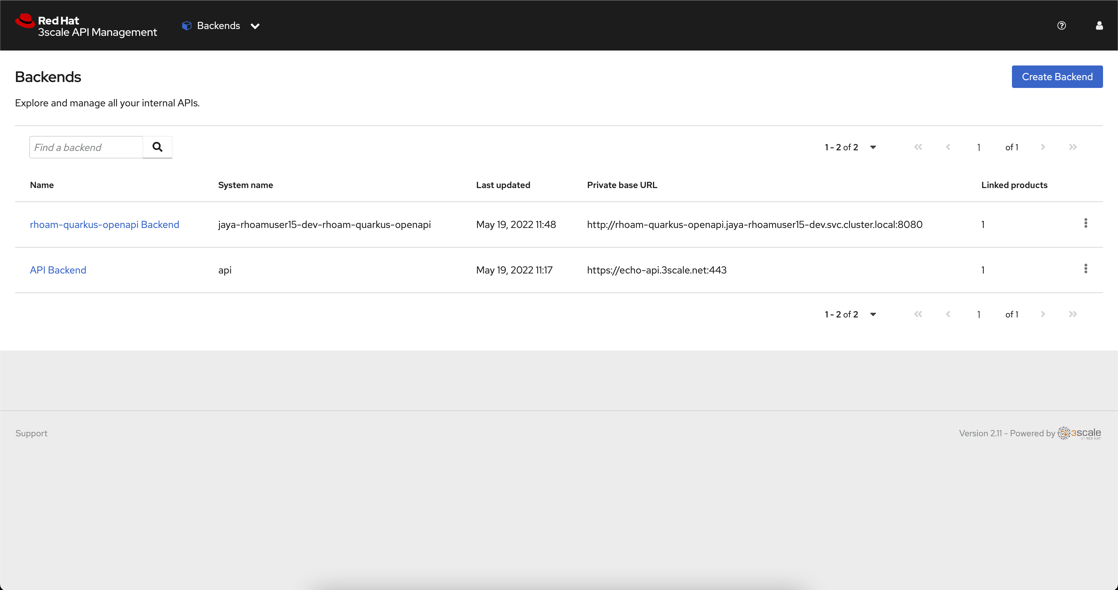Click top pagination next page arrow
The image size is (1118, 590).
1043,147
